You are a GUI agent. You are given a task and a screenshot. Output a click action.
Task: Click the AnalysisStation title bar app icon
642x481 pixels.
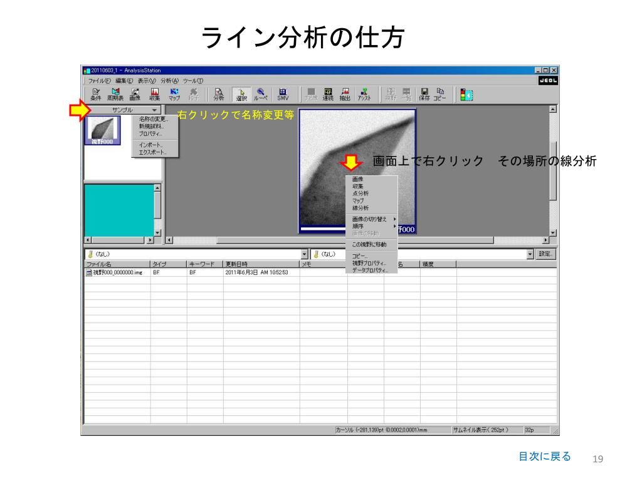coord(87,70)
